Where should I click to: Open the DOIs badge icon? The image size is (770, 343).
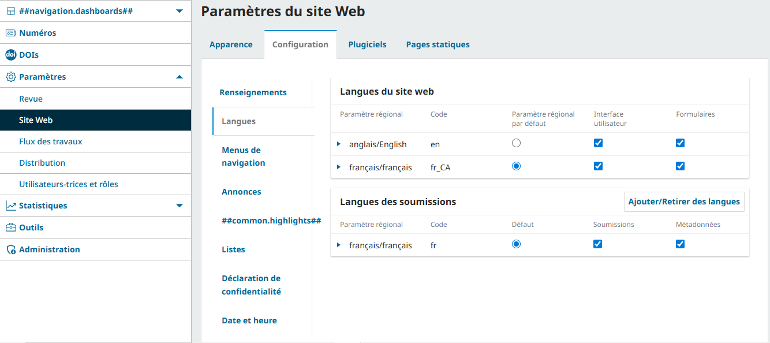coord(10,55)
